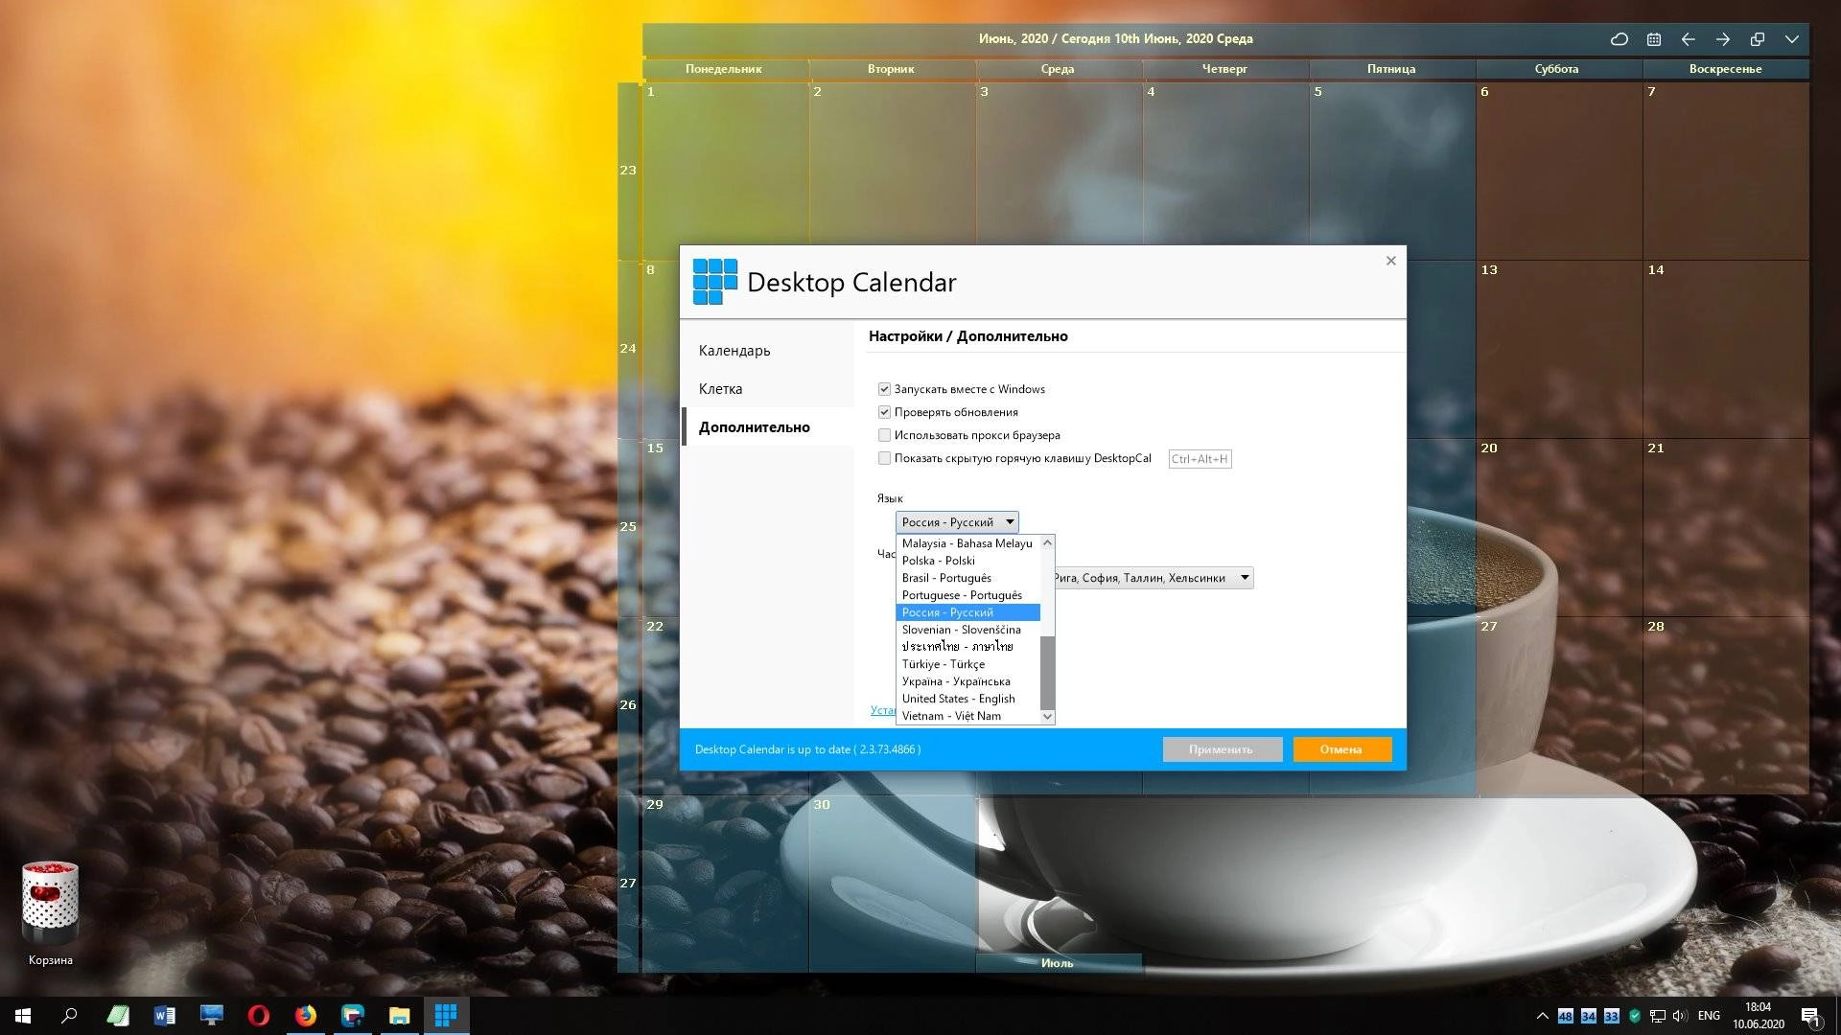The width and height of the screenshot is (1841, 1035).
Task: Click version text Desktop Calendar is up to date
Action: [807, 749]
